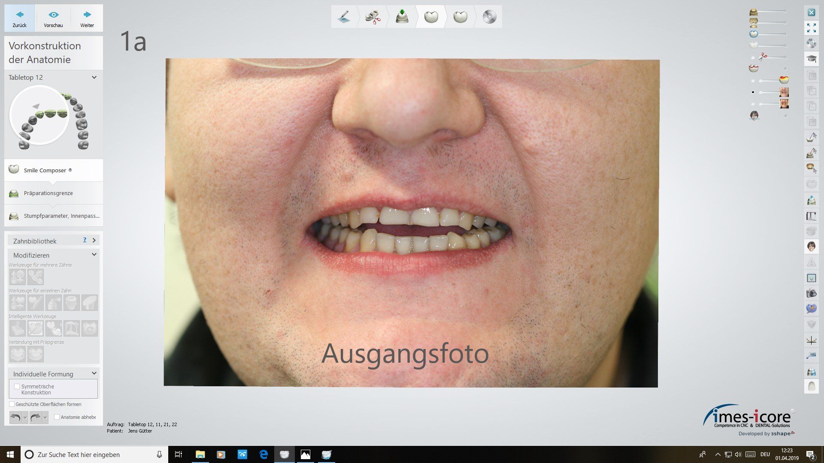Click the camera screenshot icon in right sidebar
The image size is (824, 463).
point(811,294)
